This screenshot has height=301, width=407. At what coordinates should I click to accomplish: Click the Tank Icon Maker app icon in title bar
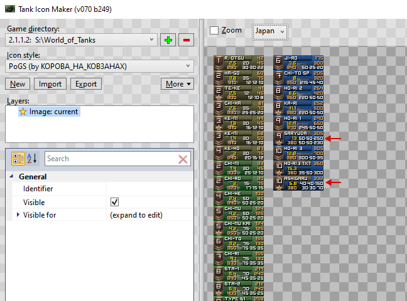10,9
